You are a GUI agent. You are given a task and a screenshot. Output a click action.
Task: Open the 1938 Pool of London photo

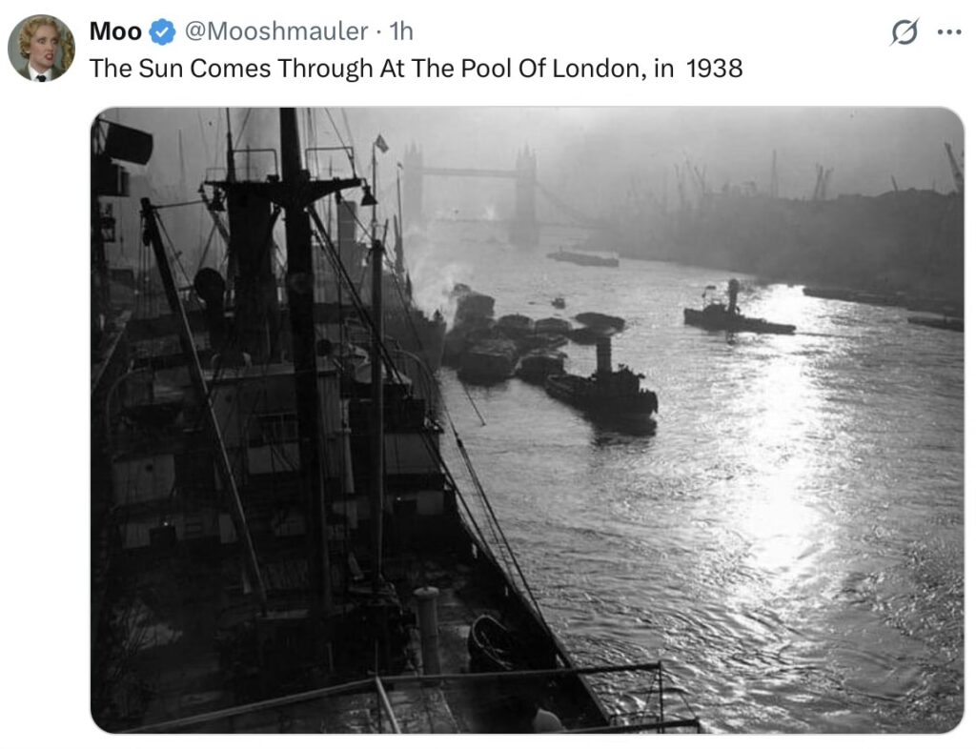(527, 420)
